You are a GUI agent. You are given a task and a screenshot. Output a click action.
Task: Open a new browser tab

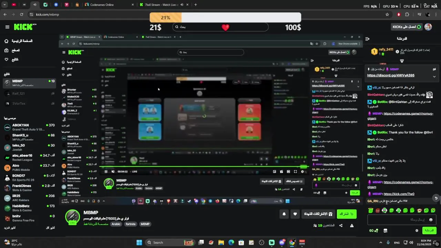coord(195,5)
